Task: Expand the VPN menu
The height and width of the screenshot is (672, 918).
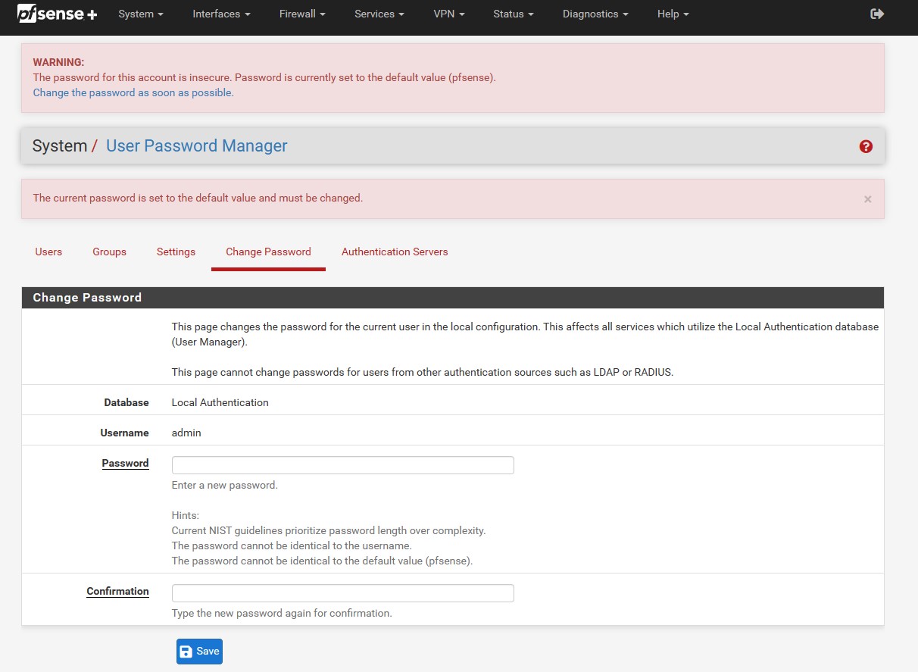Action: point(449,14)
